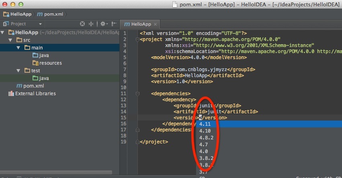Open the Project view type dropdown
This screenshot has height=178, width=342.
point(40,24)
